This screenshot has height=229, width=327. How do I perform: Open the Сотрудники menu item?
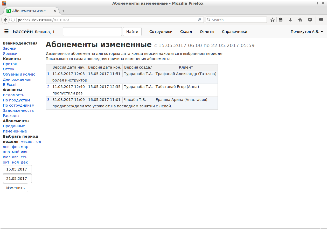(161, 32)
